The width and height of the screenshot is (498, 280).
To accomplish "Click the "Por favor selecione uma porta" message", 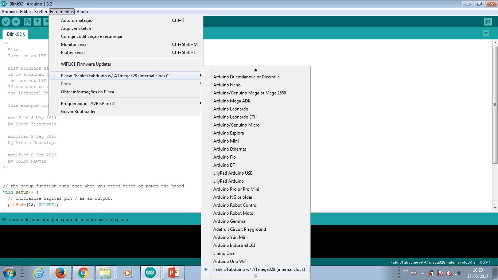I will pyautogui.click(x=65, y=220).
